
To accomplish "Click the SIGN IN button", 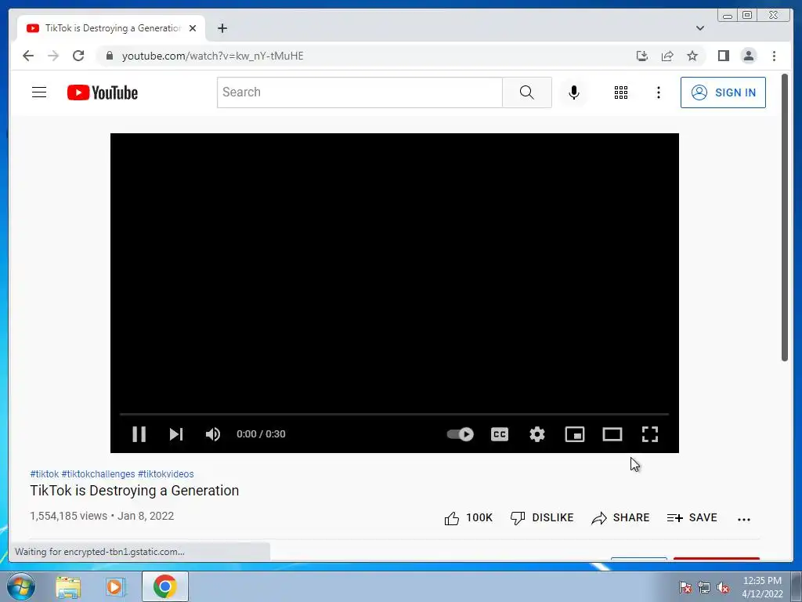I will click(x=723, y=92).
